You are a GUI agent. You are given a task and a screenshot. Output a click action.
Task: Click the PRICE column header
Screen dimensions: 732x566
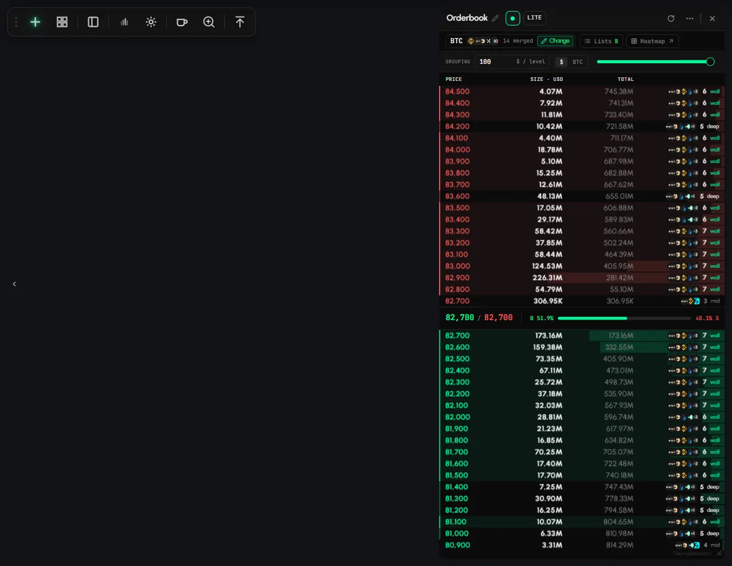(454, 79)
